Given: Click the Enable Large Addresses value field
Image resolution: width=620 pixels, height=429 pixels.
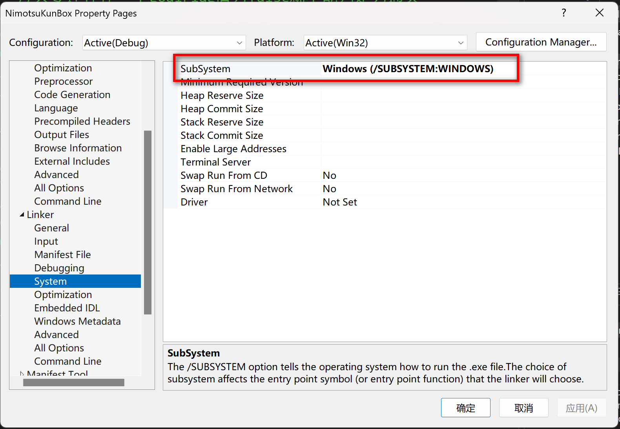Looking at the screenshot, I should pos(463,149).
